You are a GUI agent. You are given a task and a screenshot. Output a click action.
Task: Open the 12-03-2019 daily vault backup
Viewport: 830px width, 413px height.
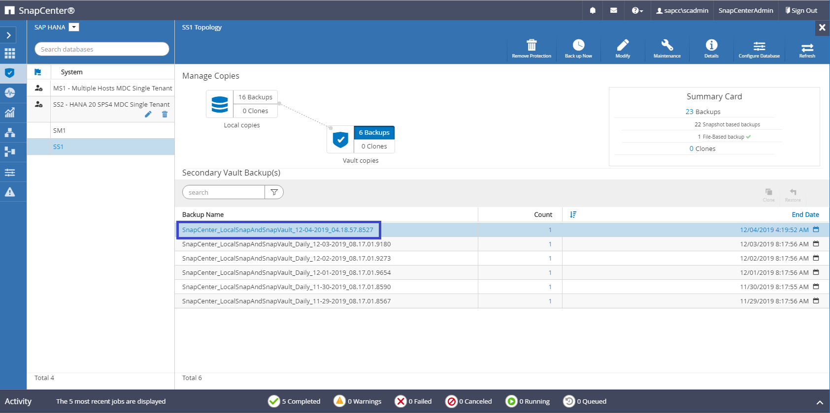tap(286, 244)
